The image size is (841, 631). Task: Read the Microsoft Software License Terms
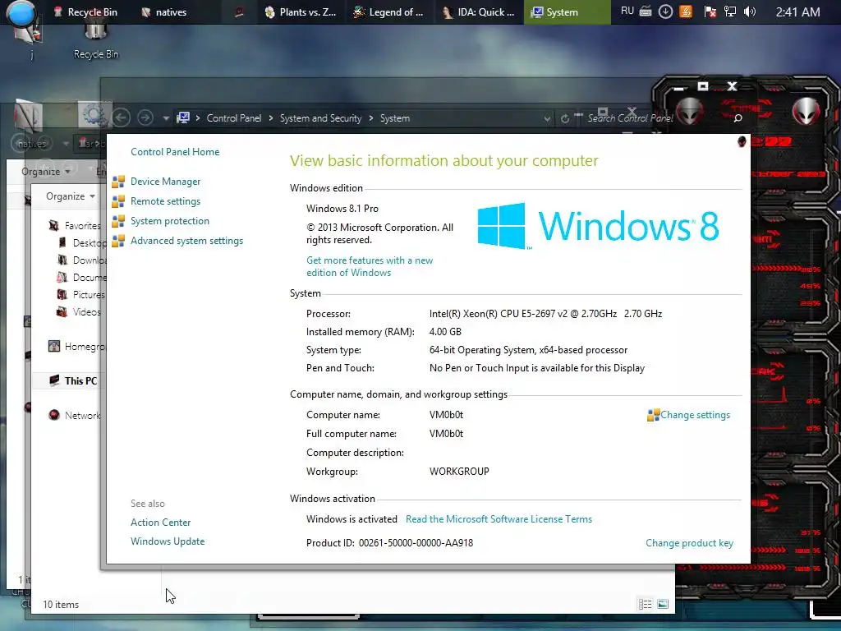pyautogui.click(x=499, y=519)
